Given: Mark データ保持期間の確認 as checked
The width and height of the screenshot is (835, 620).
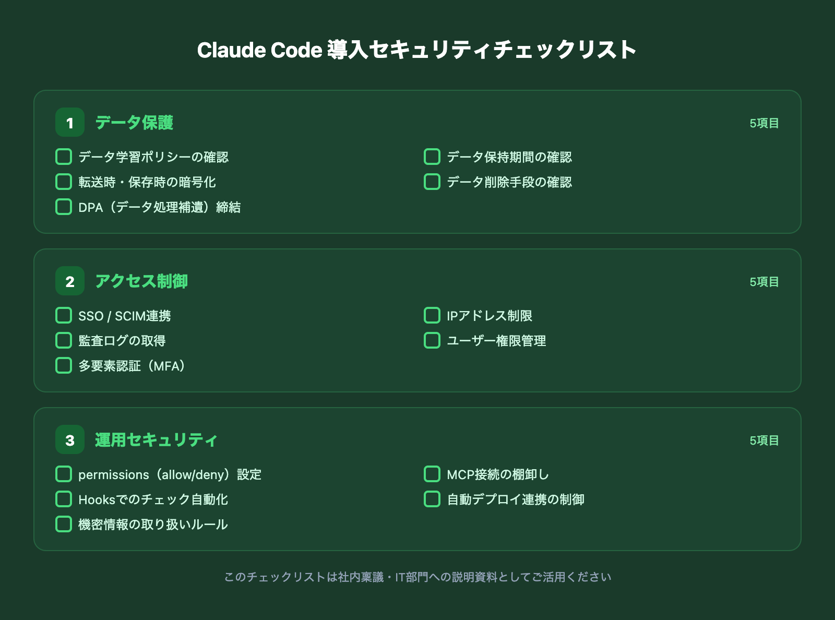Looking at the screenshot, I should point(432,157).
